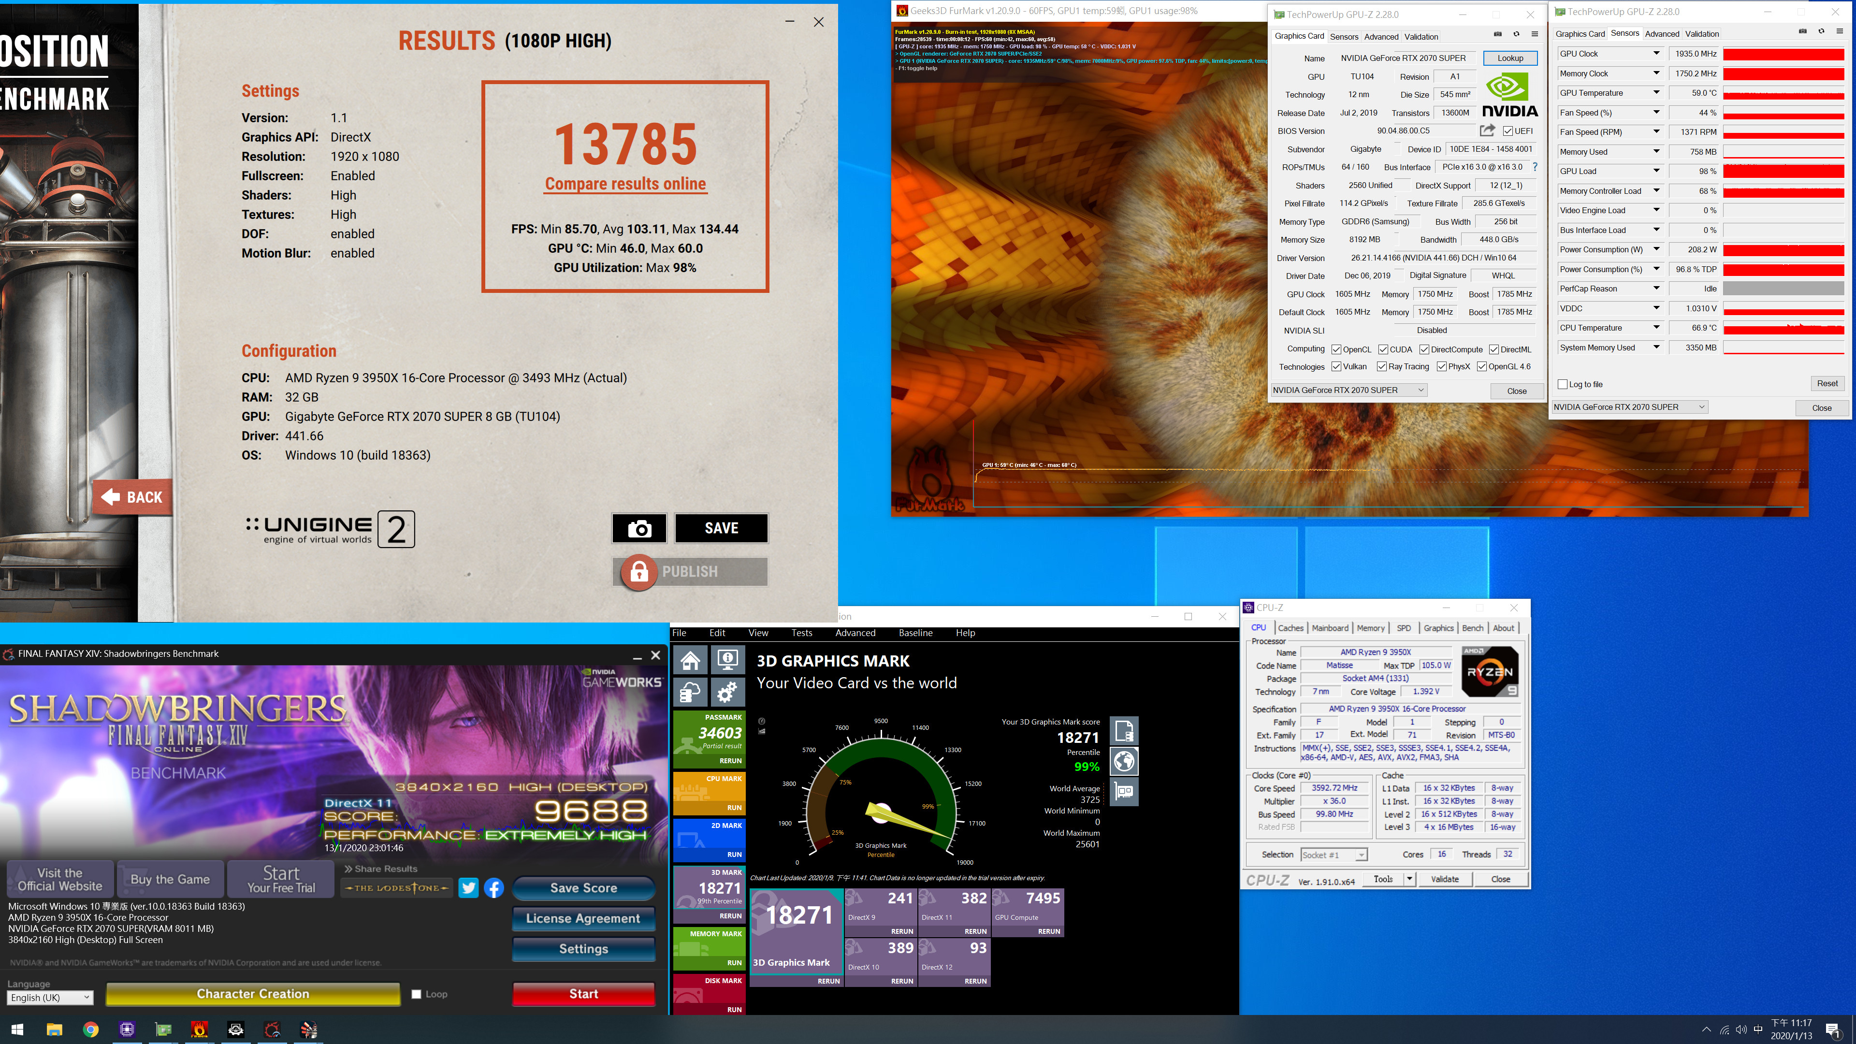
Task: Open the notification center tray icon
Action: click(x=1833, y=1029)
